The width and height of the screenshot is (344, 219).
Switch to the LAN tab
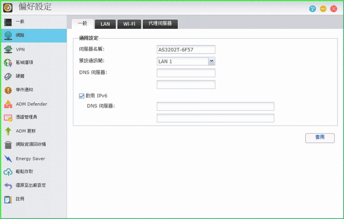click(x=105, y=24)
